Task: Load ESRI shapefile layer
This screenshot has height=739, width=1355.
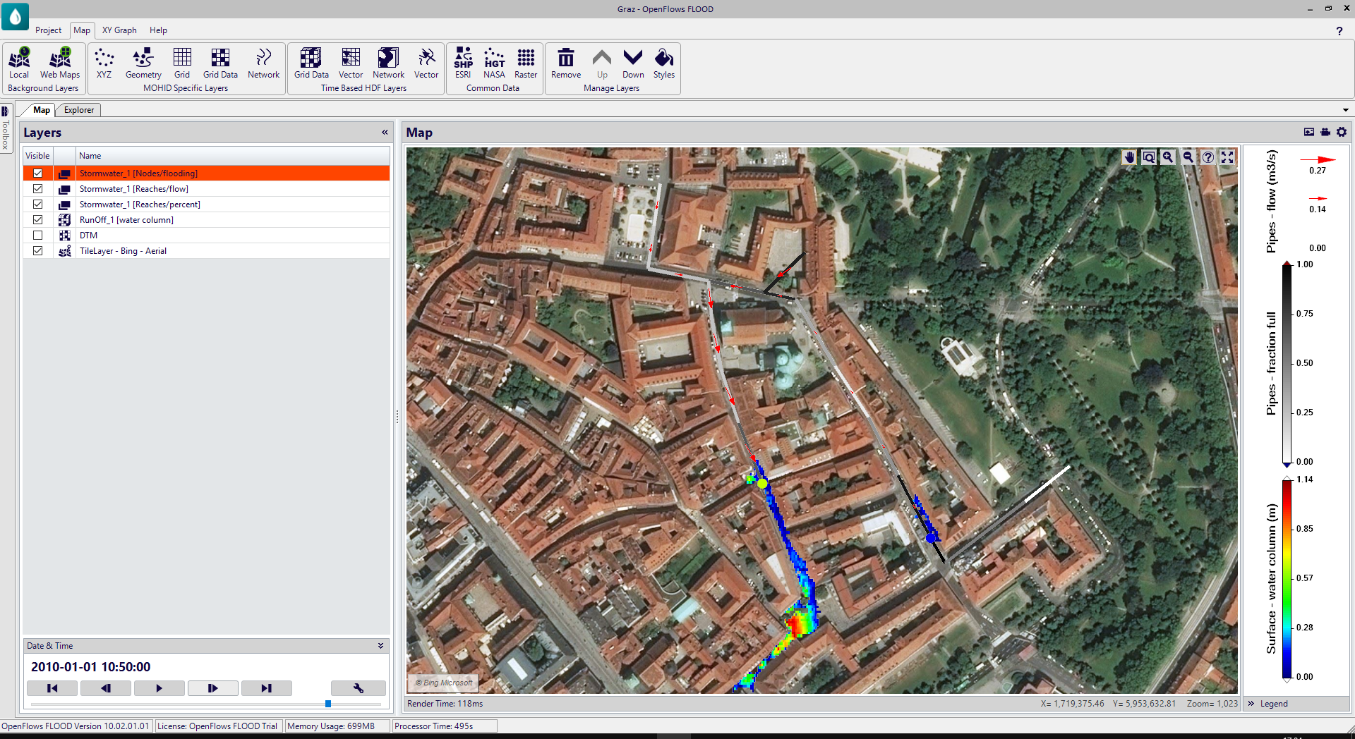Action: point(463,63)
